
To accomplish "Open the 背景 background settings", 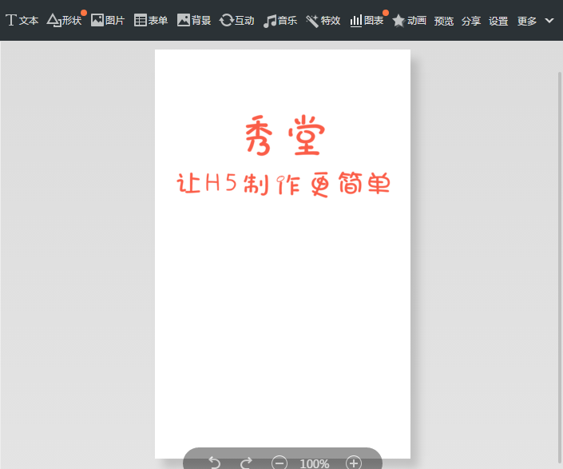I will click(x=194, y=21).
